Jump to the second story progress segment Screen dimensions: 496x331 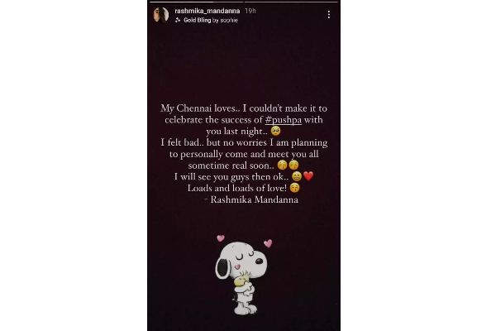pyautogui.click(x=291, y=2)
